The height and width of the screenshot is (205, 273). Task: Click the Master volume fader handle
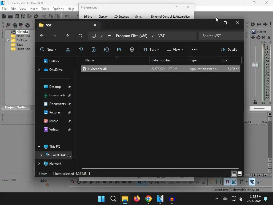[255, 65]
